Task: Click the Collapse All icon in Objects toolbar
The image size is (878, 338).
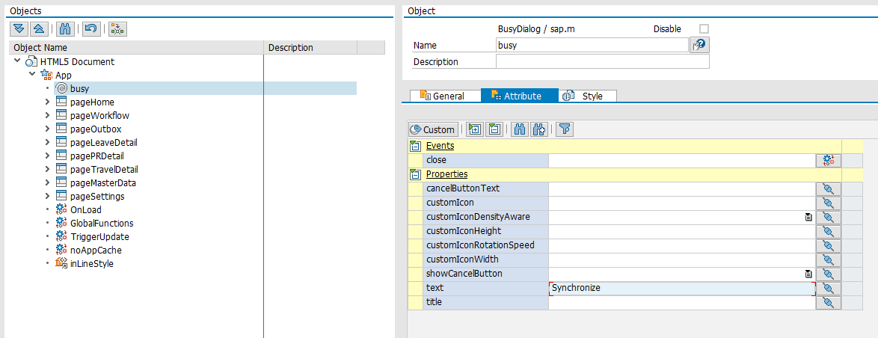Action: coord(39,29)
